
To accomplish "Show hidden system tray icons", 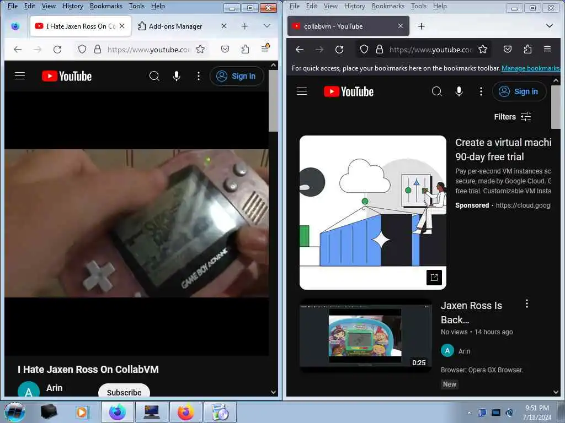I will 469,413.
